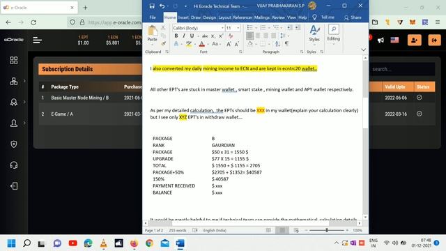Sort the selected text
The width and height of the screenshot is (446, 251).
click(x=278, y=44)
